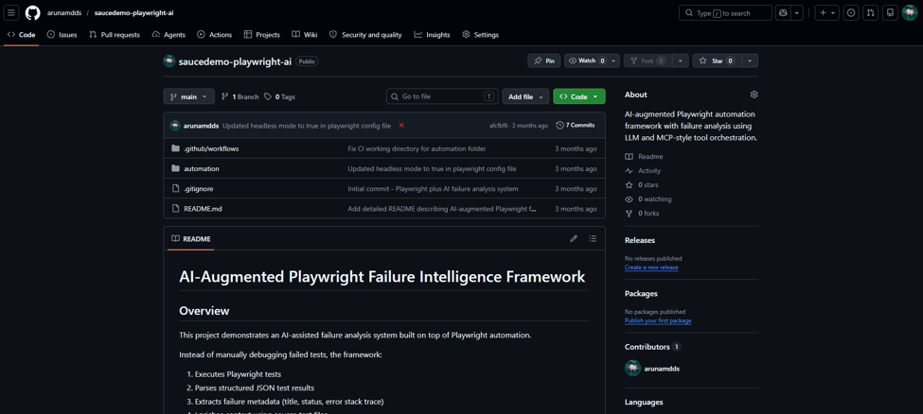Open the .github/workflows folder

click(x=211, y=148)
